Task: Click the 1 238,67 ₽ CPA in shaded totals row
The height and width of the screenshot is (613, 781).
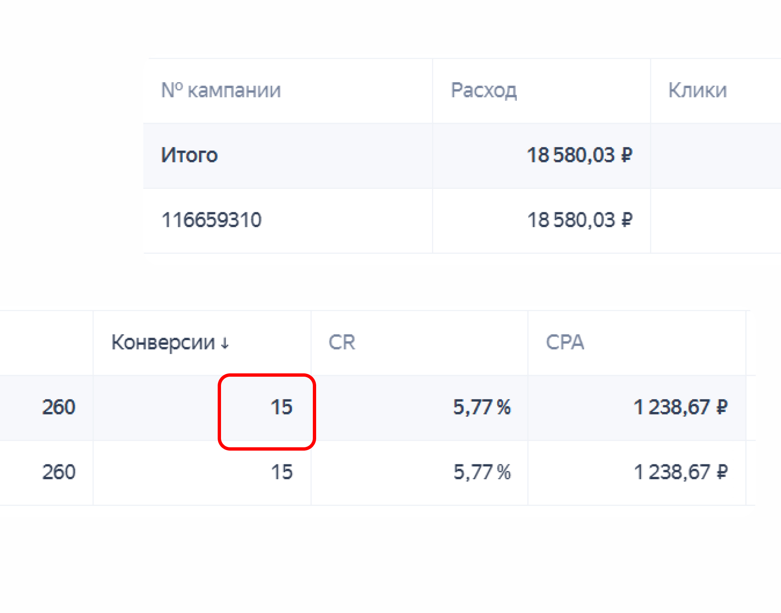Action: pos(680,407)
